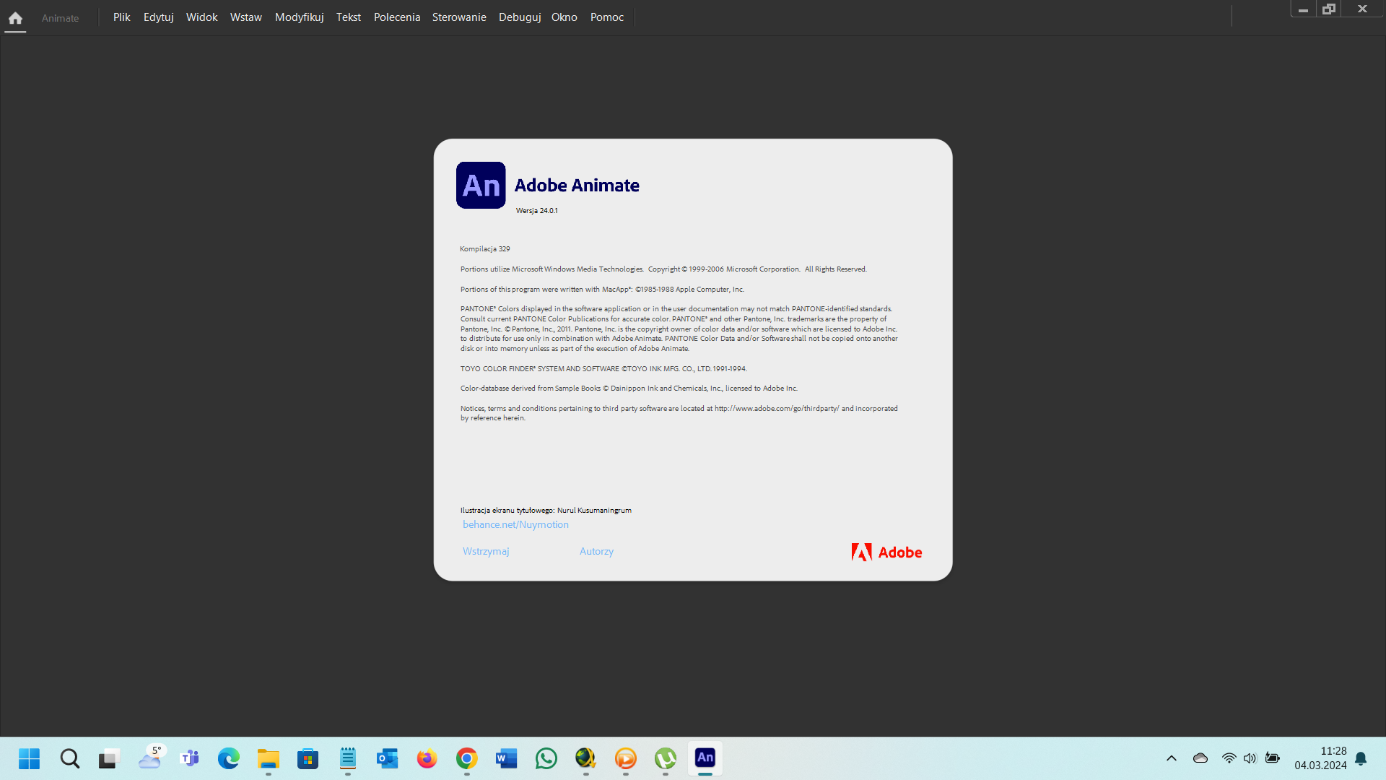Launch Firefox from the taskbar
1386x780 pixels.
(x=427, y=758)
